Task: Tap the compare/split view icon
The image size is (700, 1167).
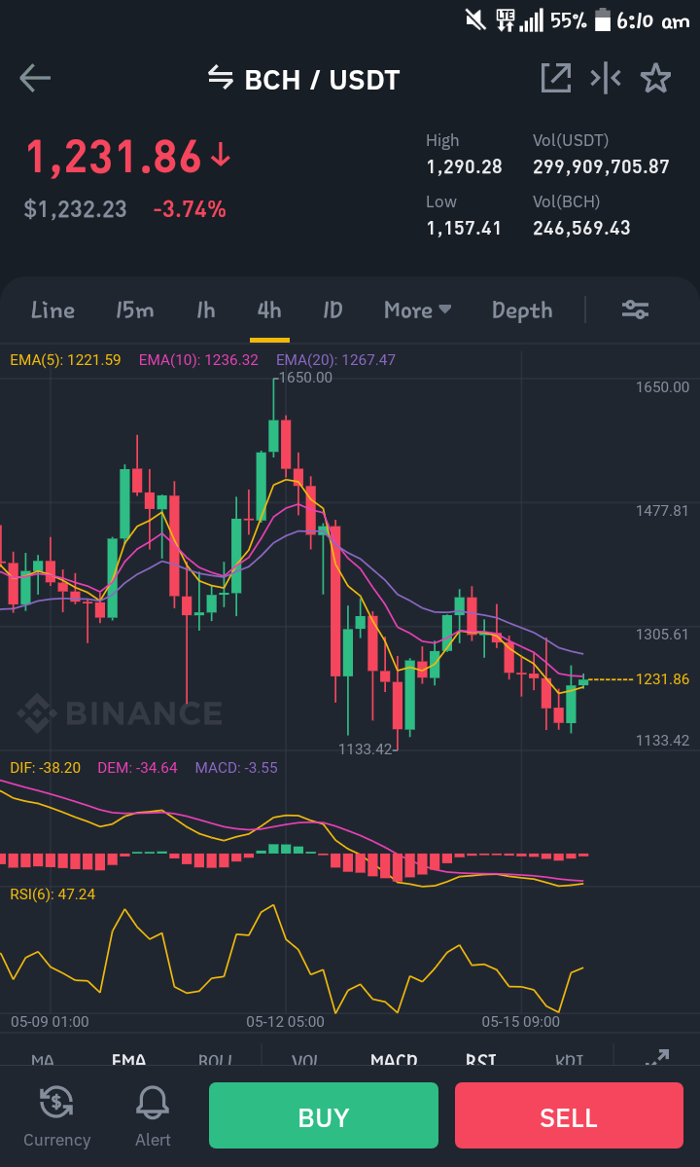Action: pos(606,78)
